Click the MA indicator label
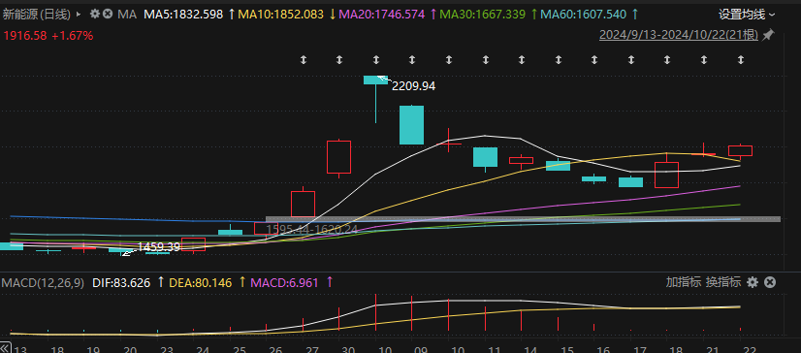The width and height of the screenshot is (801, 353). [127, 15]
